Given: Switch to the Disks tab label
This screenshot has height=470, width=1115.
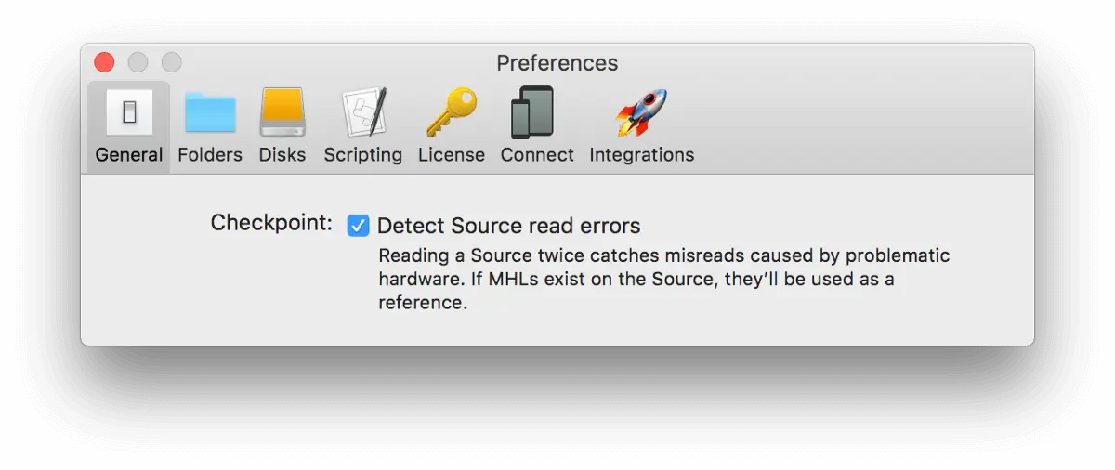Looking at the screenshot, I should coord(282,155).
